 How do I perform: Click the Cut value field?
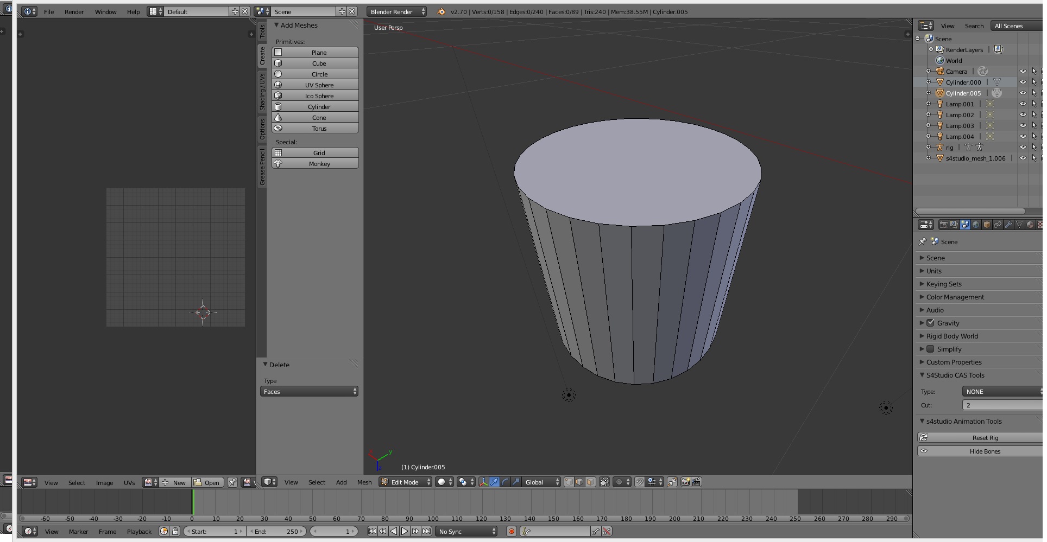(x=1002, y=405)
